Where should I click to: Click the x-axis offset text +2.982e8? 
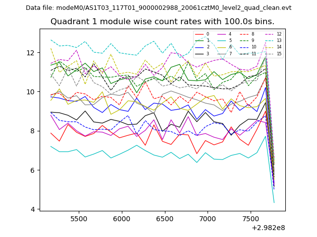pyautogui.click(x=268, y=228)
